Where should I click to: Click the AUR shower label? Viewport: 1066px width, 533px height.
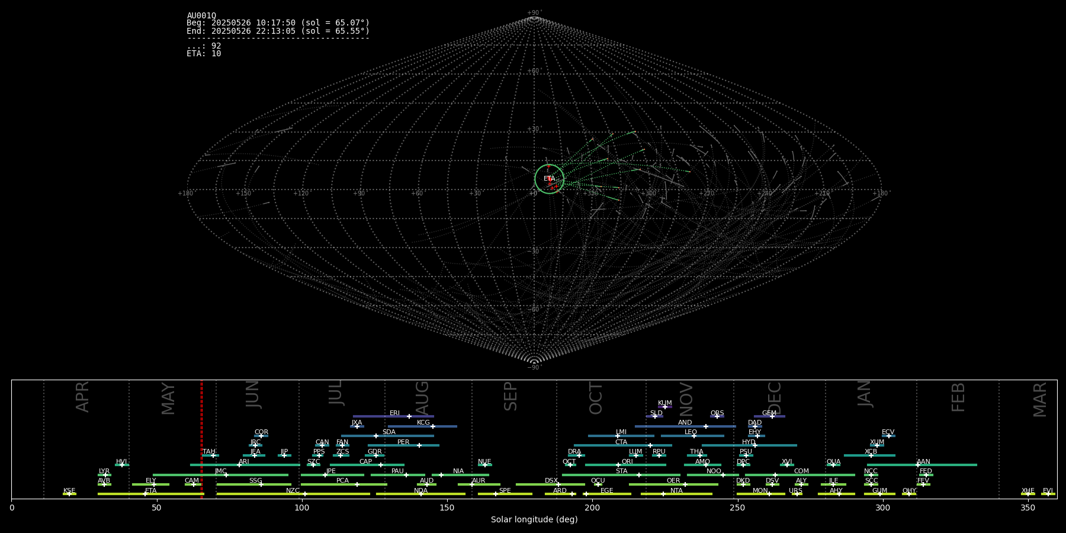point(479,481)
